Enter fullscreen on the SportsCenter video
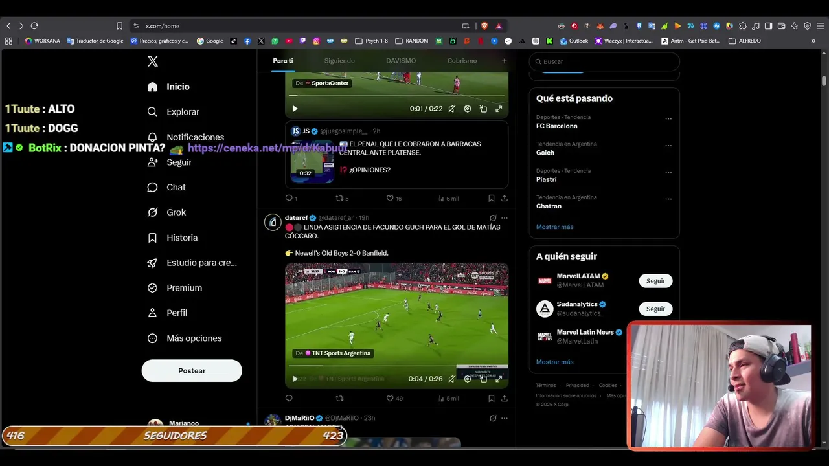This screenshot has height=466, width=829. tap(499, 109)
